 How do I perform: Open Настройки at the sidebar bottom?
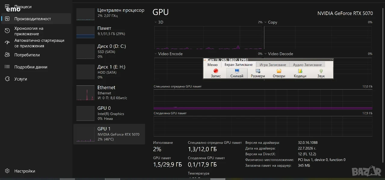(36, 171)
